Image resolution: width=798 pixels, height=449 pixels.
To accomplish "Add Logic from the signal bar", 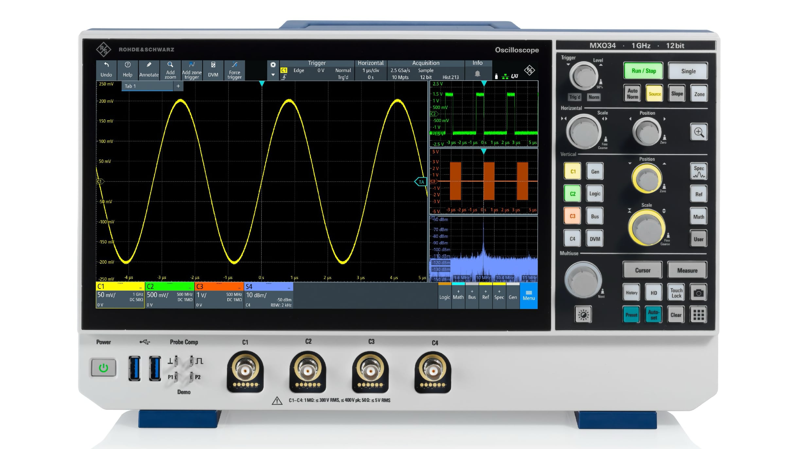I will [444, 295].
